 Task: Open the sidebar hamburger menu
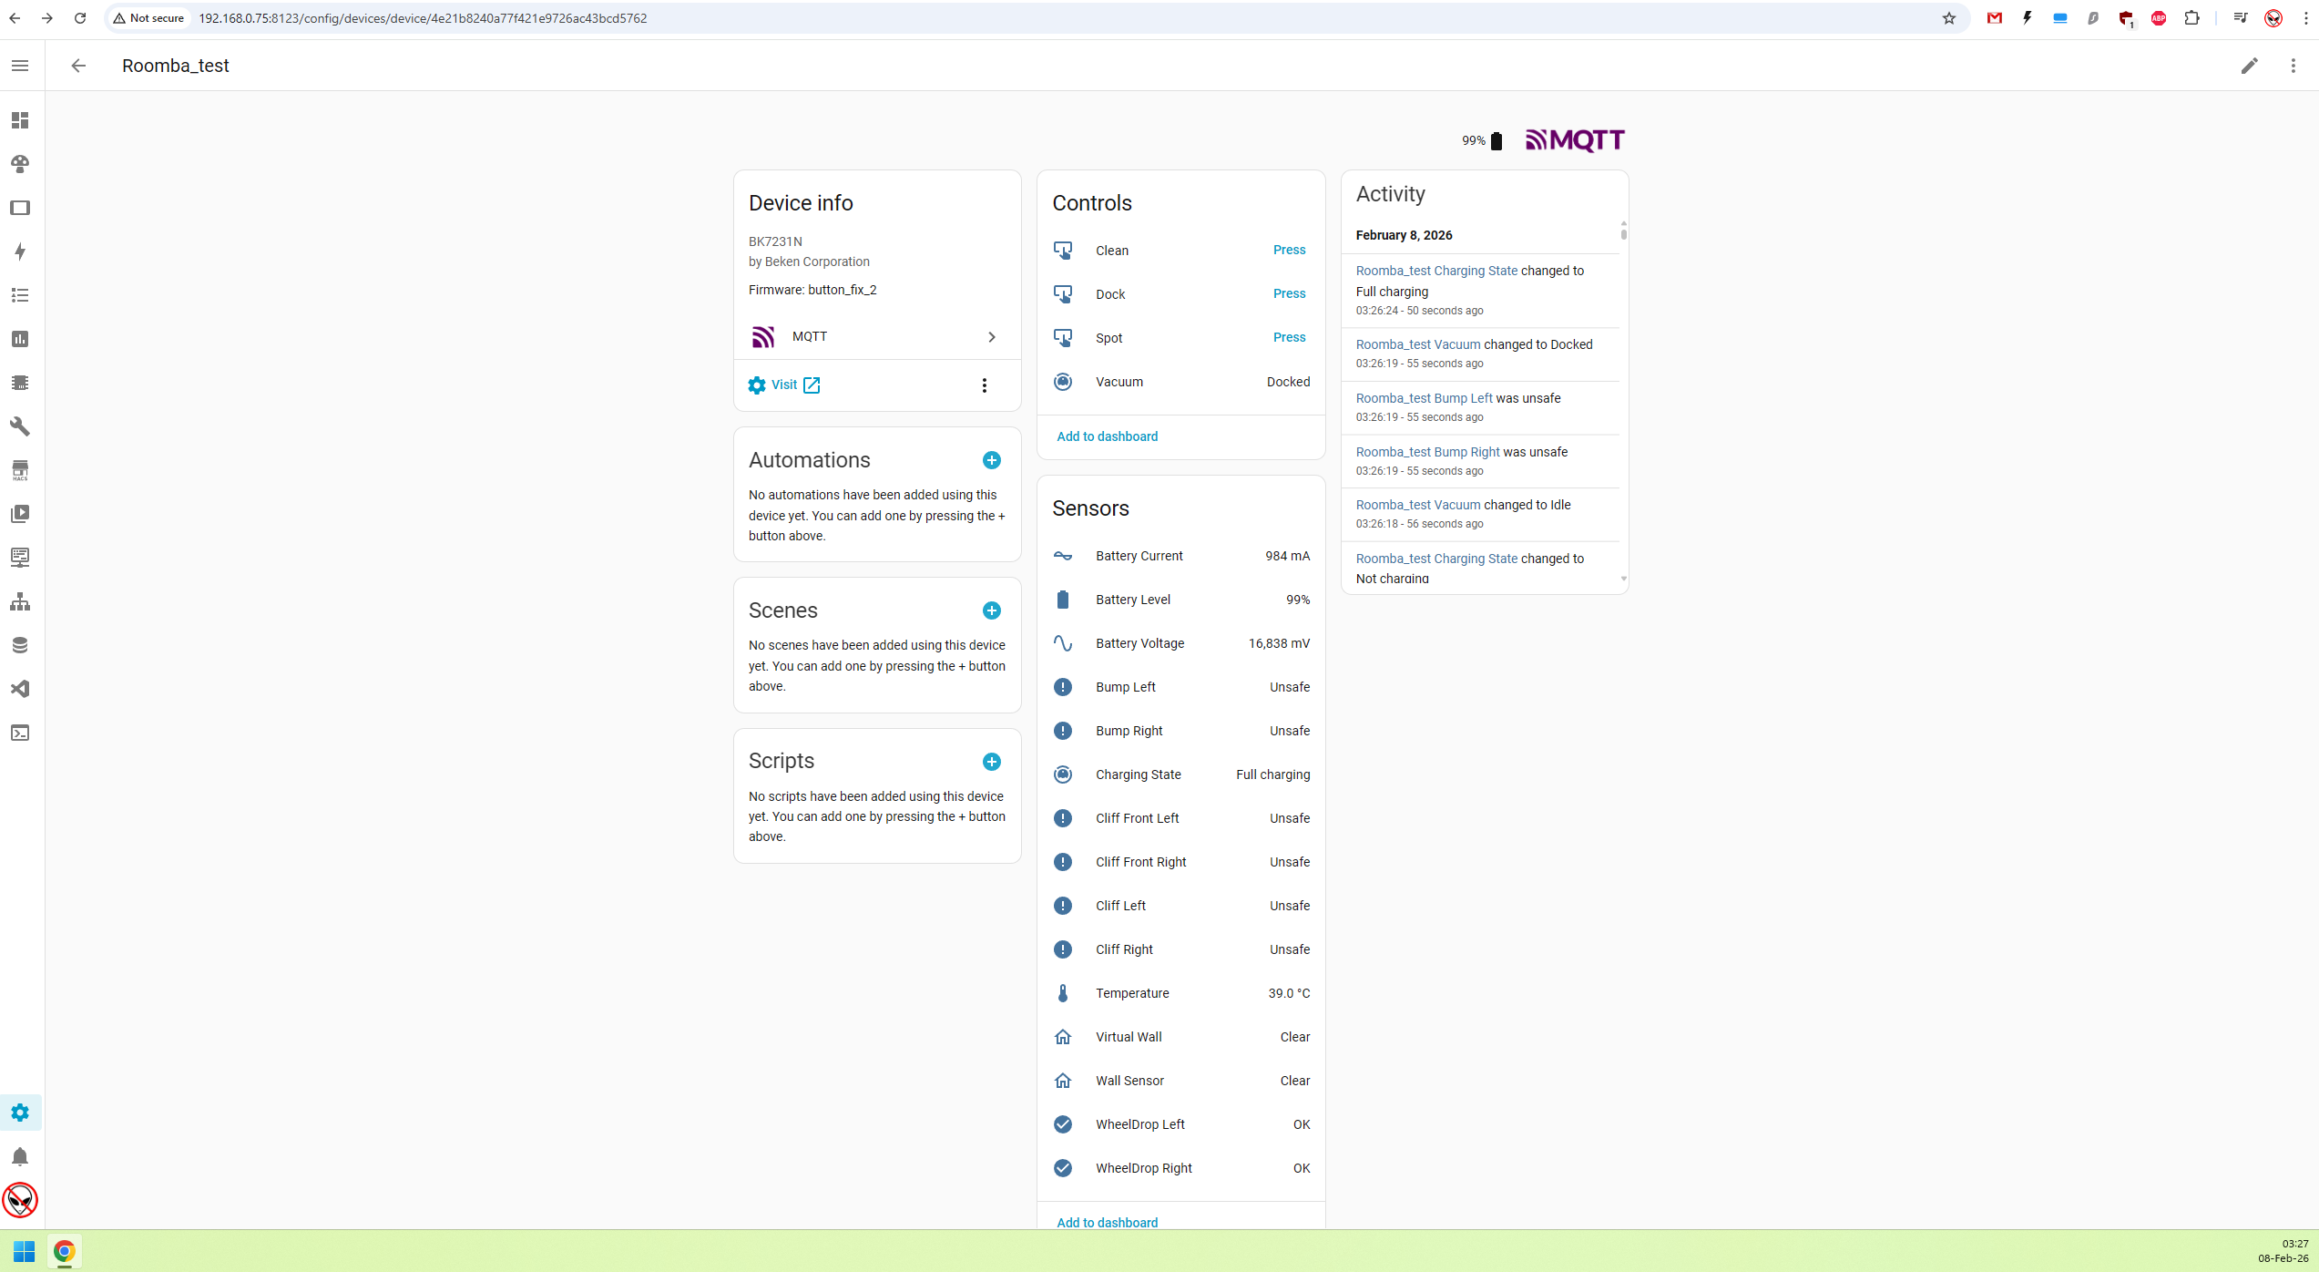(x=20, y=66)
